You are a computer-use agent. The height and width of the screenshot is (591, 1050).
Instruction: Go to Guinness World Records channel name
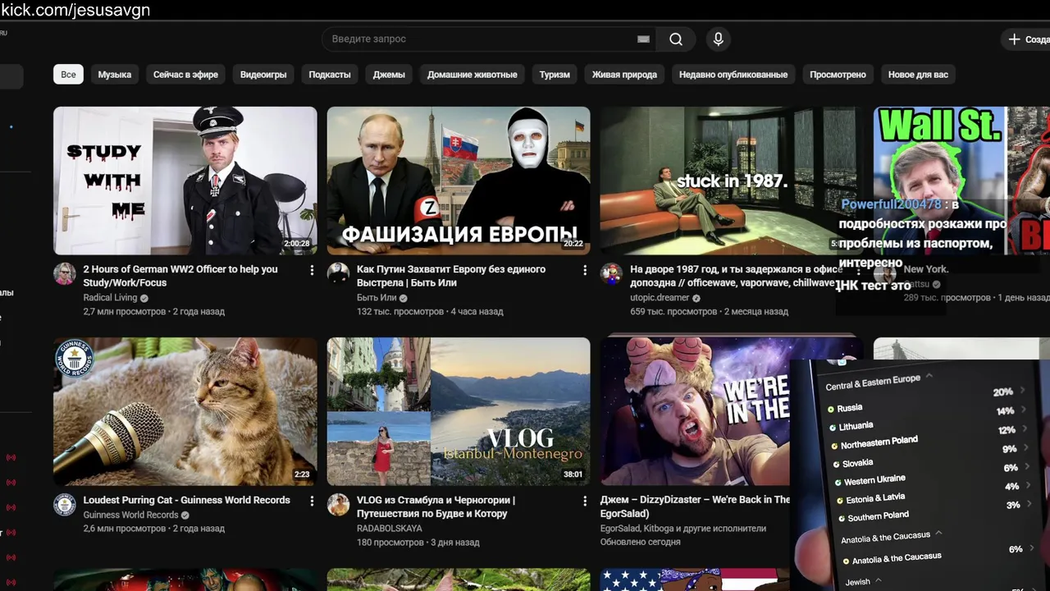pyautogui.click(x=130, y=515)
